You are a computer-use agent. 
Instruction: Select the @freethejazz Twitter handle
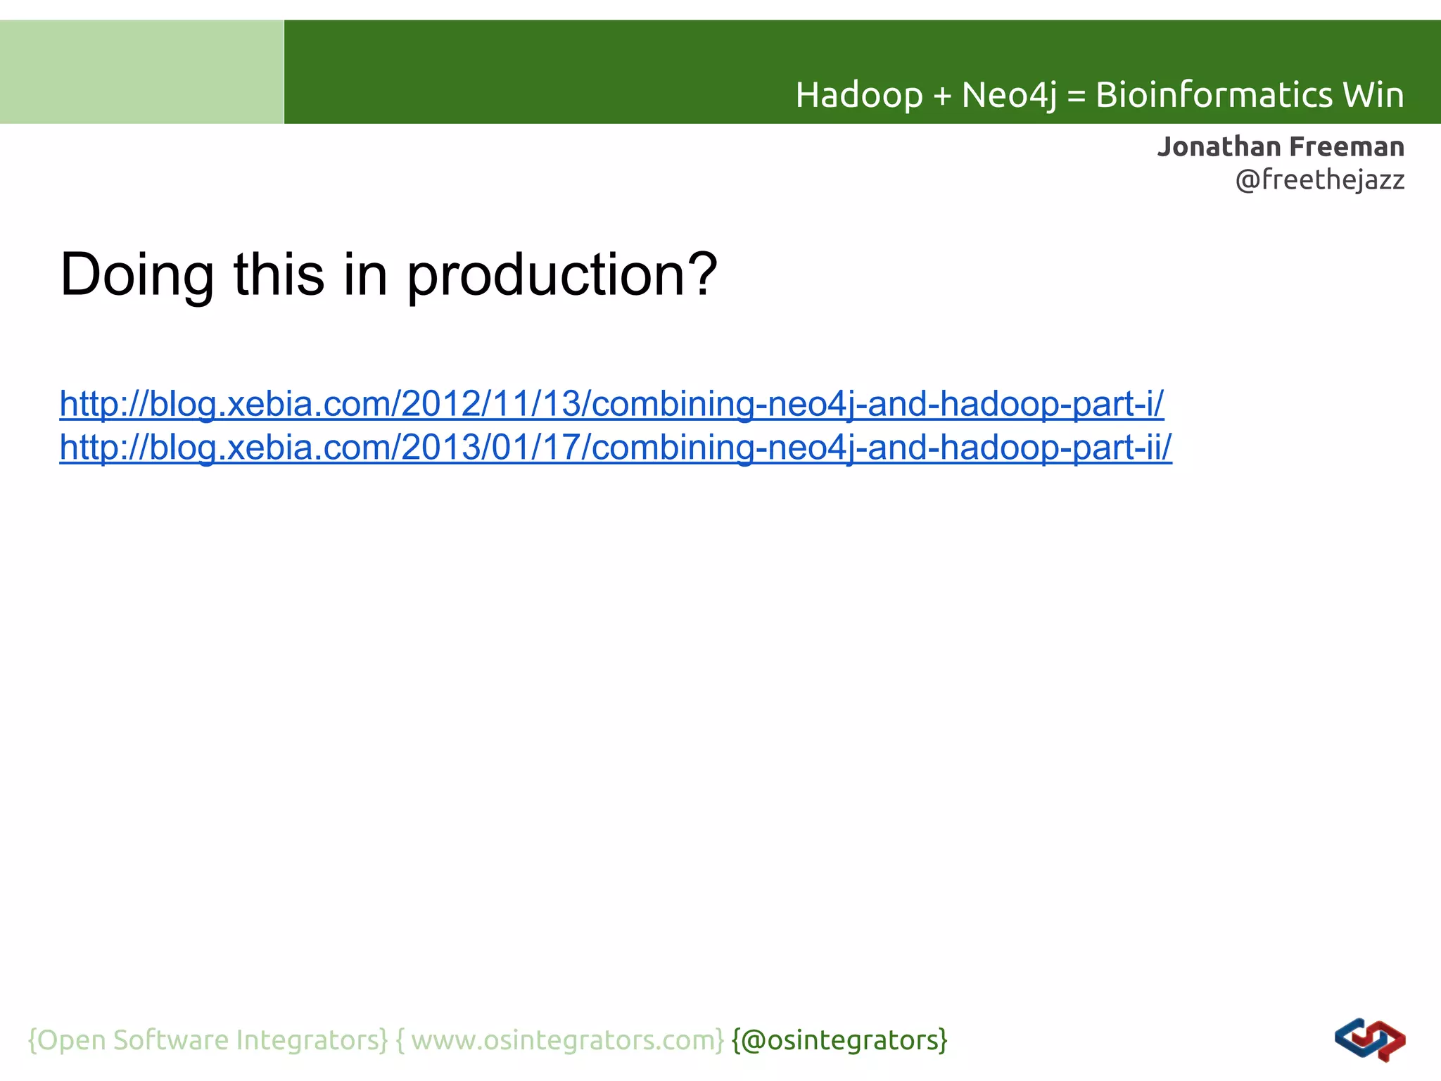(1320, 179)
